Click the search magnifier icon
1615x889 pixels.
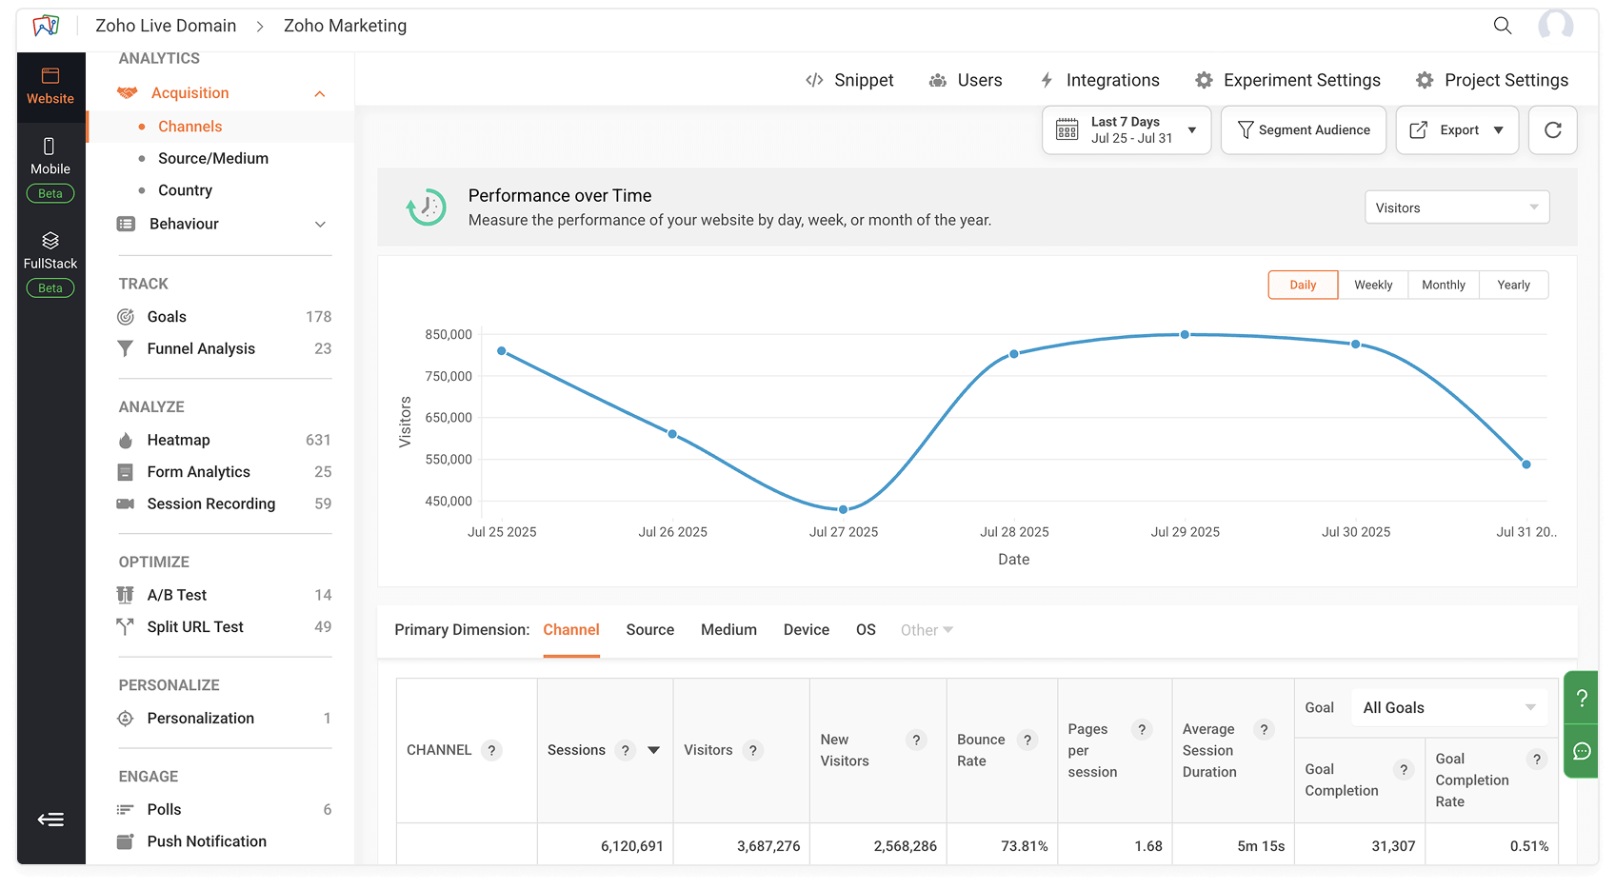click(1503, 26)
